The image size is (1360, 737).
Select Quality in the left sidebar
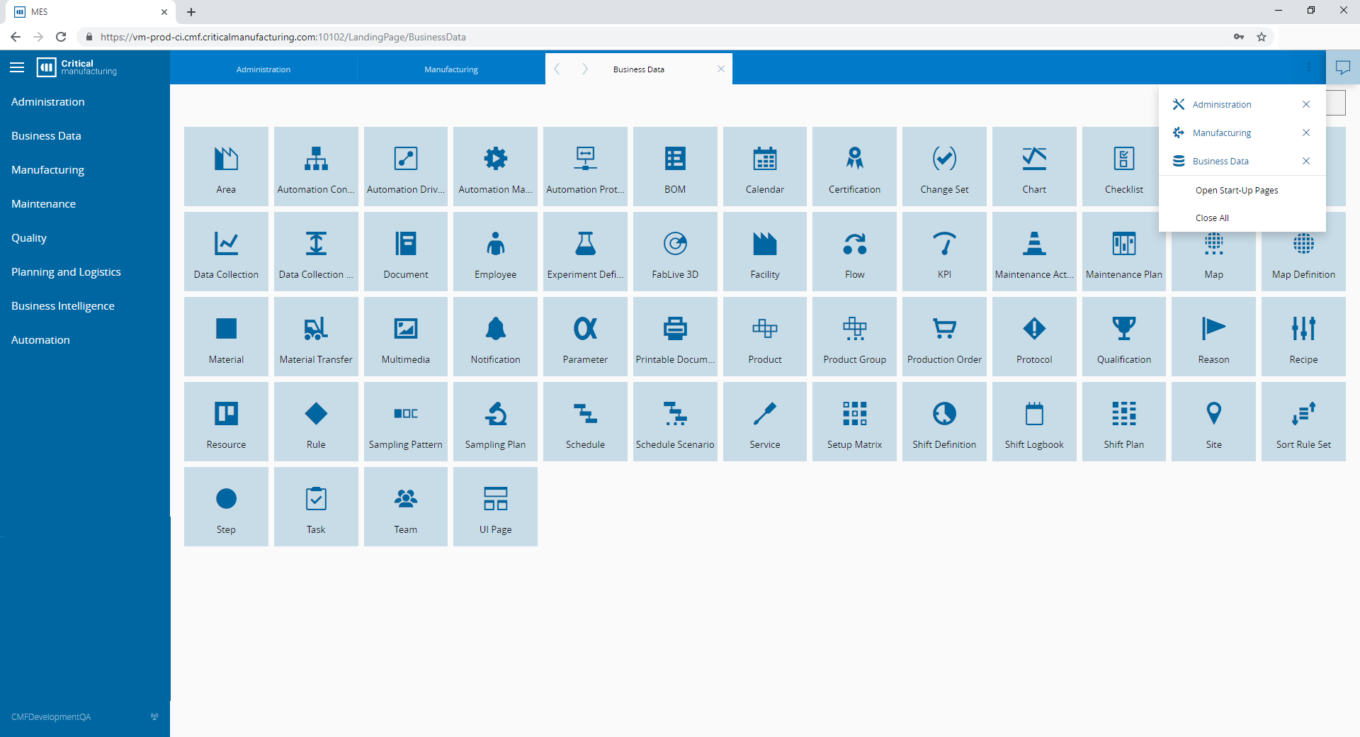pos(29,238)
